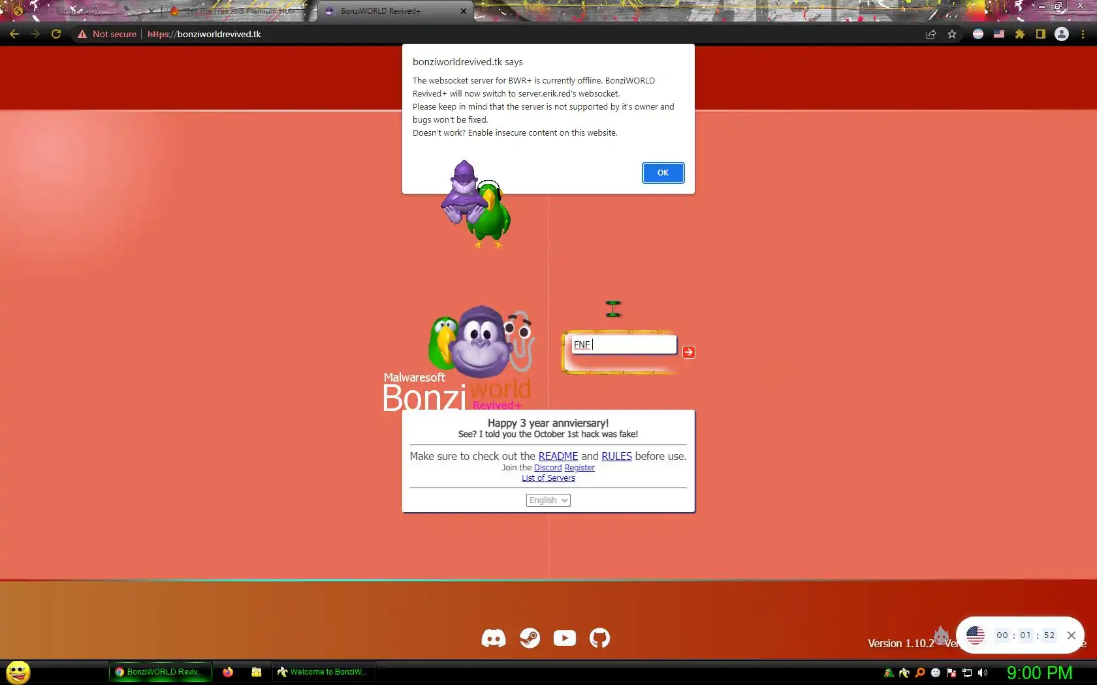Click the magnifier tray icon
Viewport: 1097px width, 685px height.
click(x=920, y=673)
